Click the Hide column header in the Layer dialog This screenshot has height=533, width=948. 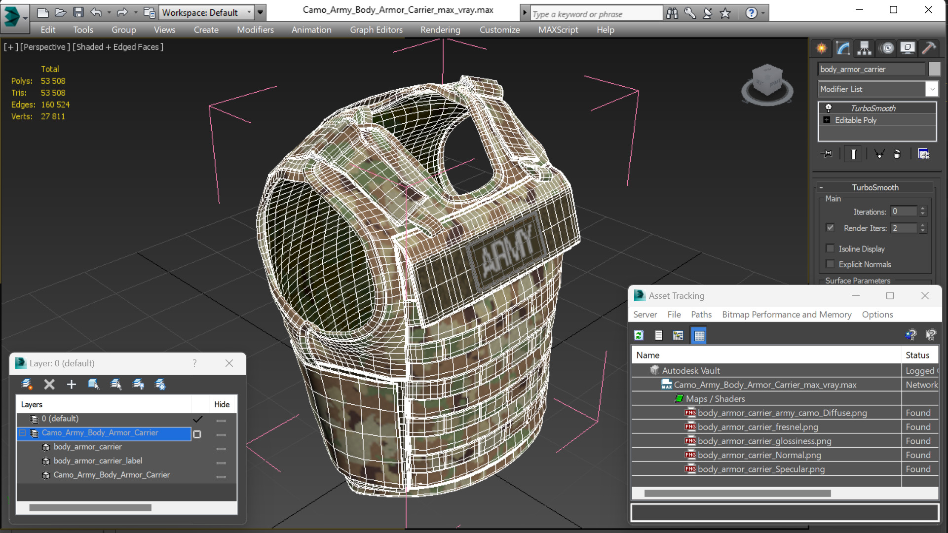pyautogui.click(x=222, y=404)
